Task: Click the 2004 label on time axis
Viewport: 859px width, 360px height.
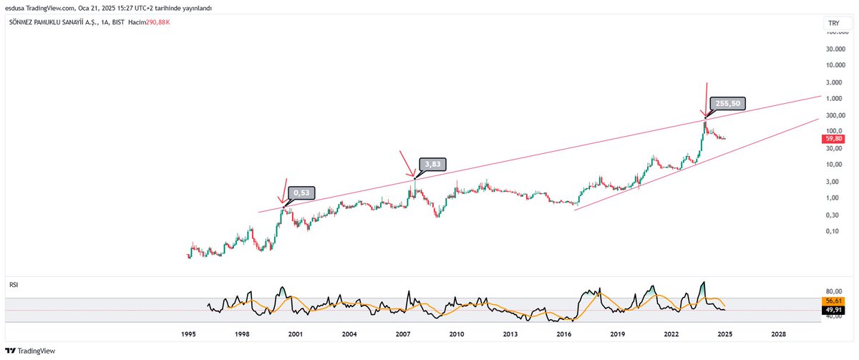Action: (x=349, y=334)
